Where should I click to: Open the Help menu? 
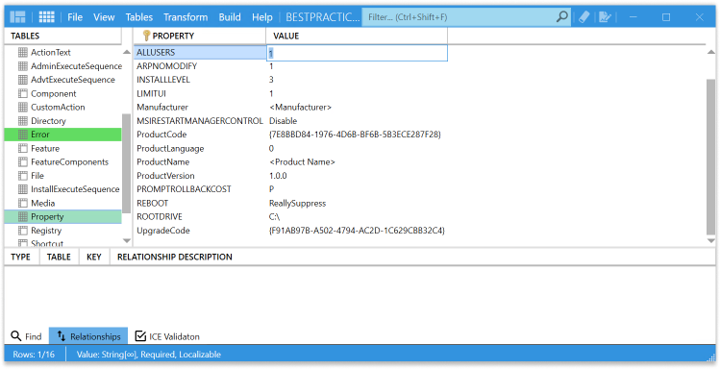[x=262, y=17]
